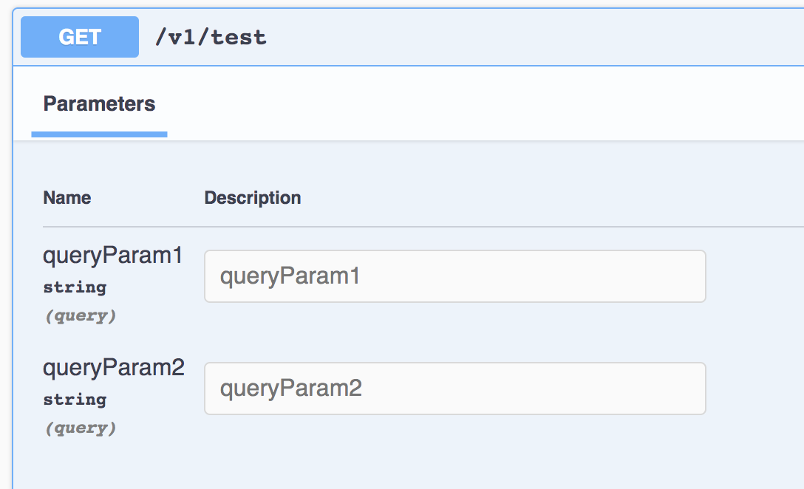Click inside the queryParam2 input field
Image resolution: width=804 pixels, height=489 pixels.
point(454,389)
